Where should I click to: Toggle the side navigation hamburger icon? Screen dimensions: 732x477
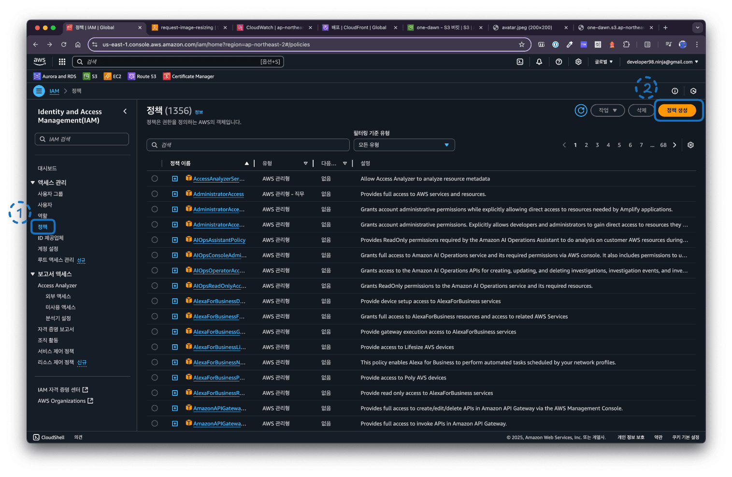point(39,91)
